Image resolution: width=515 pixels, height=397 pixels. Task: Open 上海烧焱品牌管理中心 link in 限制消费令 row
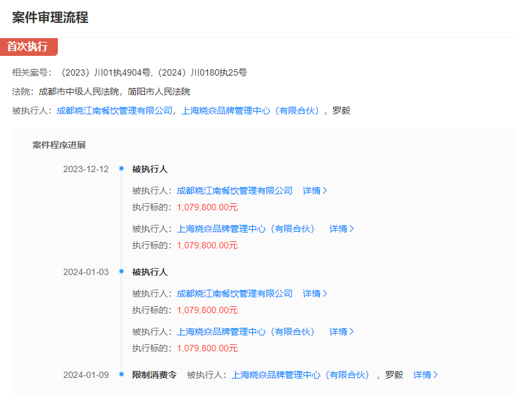(x=300, y=375)
